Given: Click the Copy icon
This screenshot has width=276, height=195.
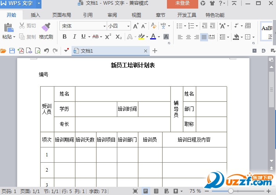Looking at the screenshot, I should (22, 37).
